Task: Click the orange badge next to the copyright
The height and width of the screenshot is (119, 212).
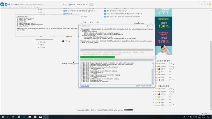Action: [128, 110]
